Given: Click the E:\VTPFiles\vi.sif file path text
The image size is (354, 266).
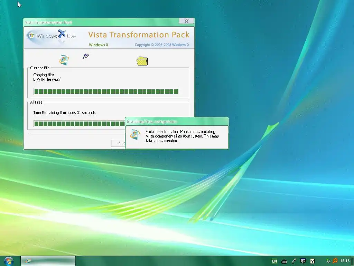Looking at the screenshot, I should [x=47, y=79].
